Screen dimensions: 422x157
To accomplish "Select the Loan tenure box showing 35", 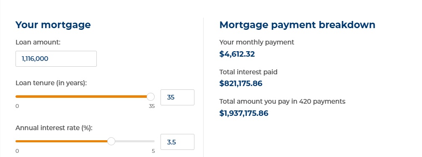I will 177,97.
